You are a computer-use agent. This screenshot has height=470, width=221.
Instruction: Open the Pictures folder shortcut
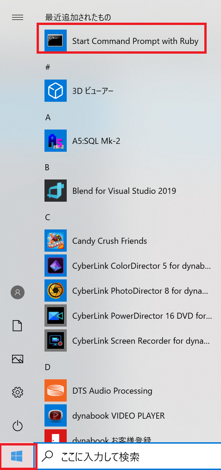tap(18, 359)
